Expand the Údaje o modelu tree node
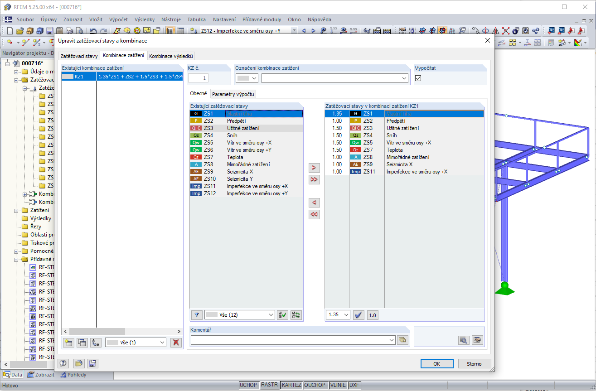Screen dimensions: 596x391 17,72
